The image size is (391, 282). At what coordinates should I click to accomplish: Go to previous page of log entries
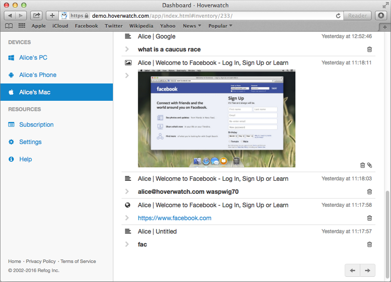tap(352, 270)
